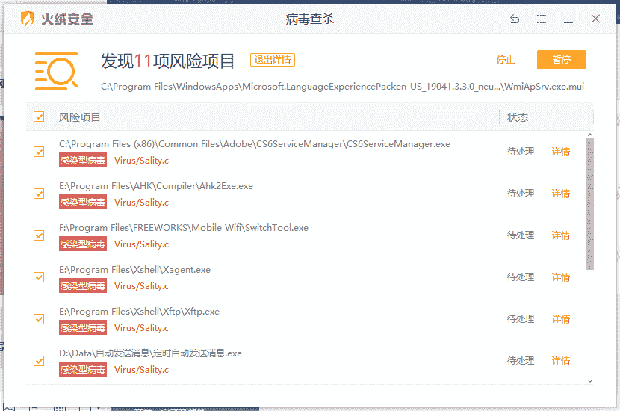Click the scroll down arrow of risk list
The width and height of the screenshot is (620, 411).
tap(590, 381)
